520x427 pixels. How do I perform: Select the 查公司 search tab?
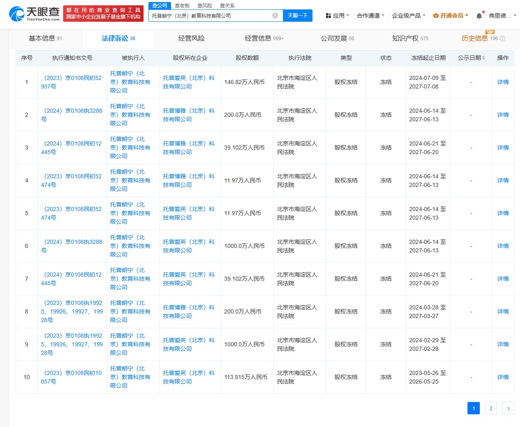(x=160, y=6)
